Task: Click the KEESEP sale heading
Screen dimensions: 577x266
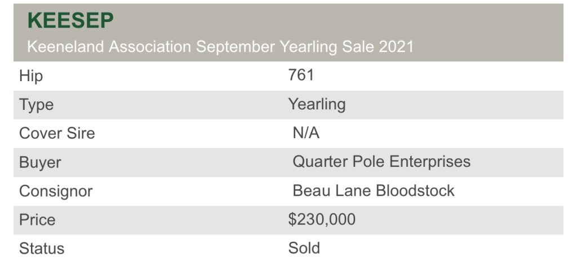Action: [70, 20]
